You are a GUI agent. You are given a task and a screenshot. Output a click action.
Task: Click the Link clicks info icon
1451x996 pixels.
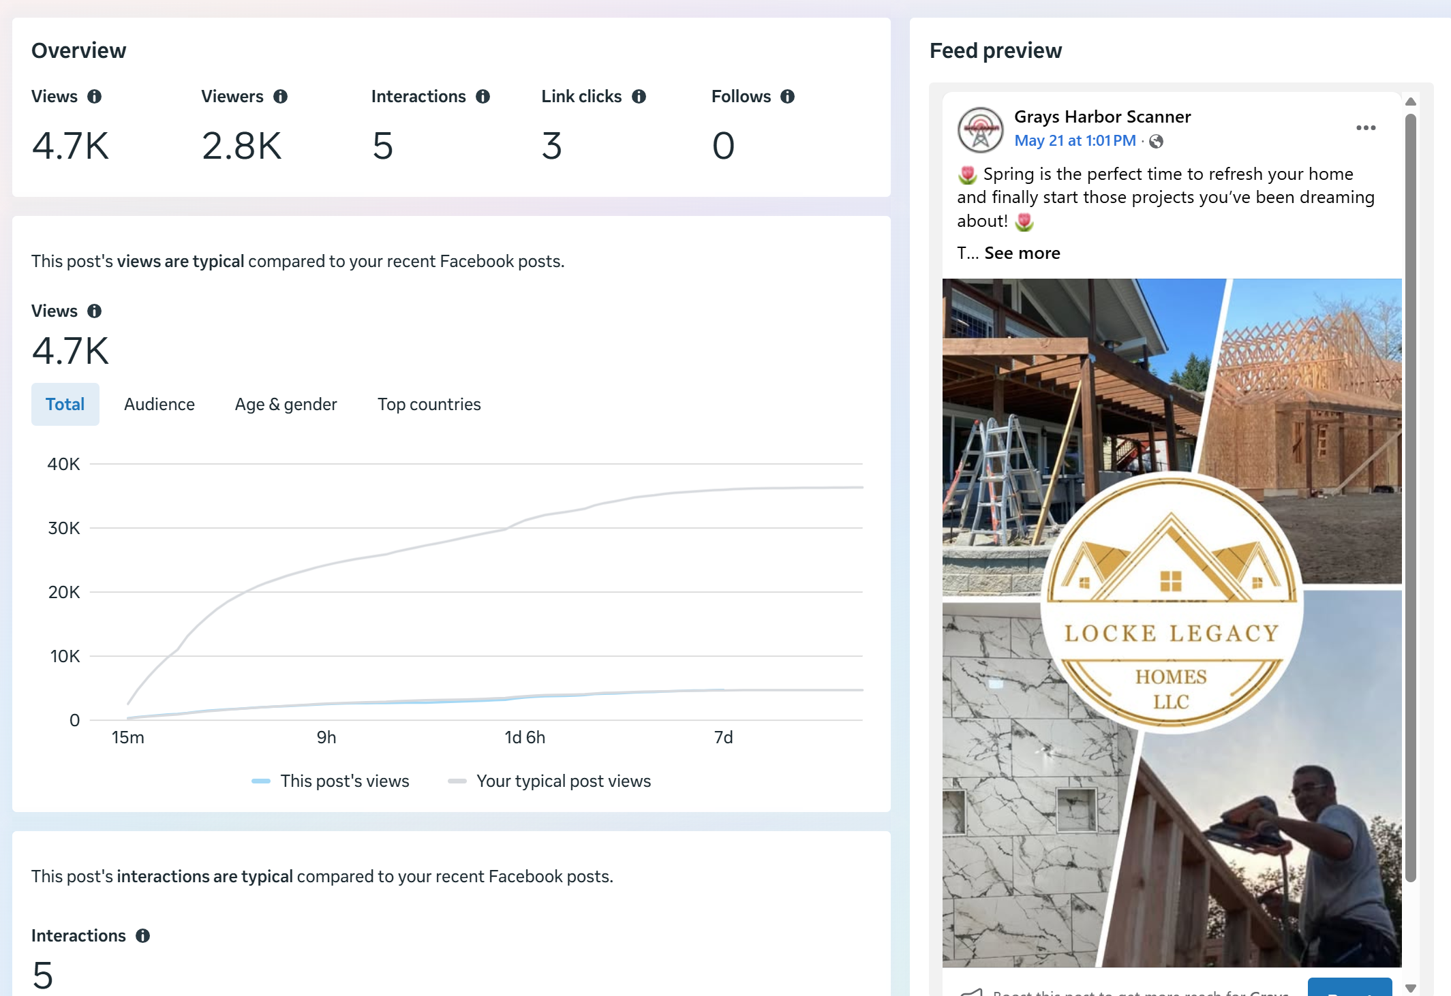coord(639,97)
